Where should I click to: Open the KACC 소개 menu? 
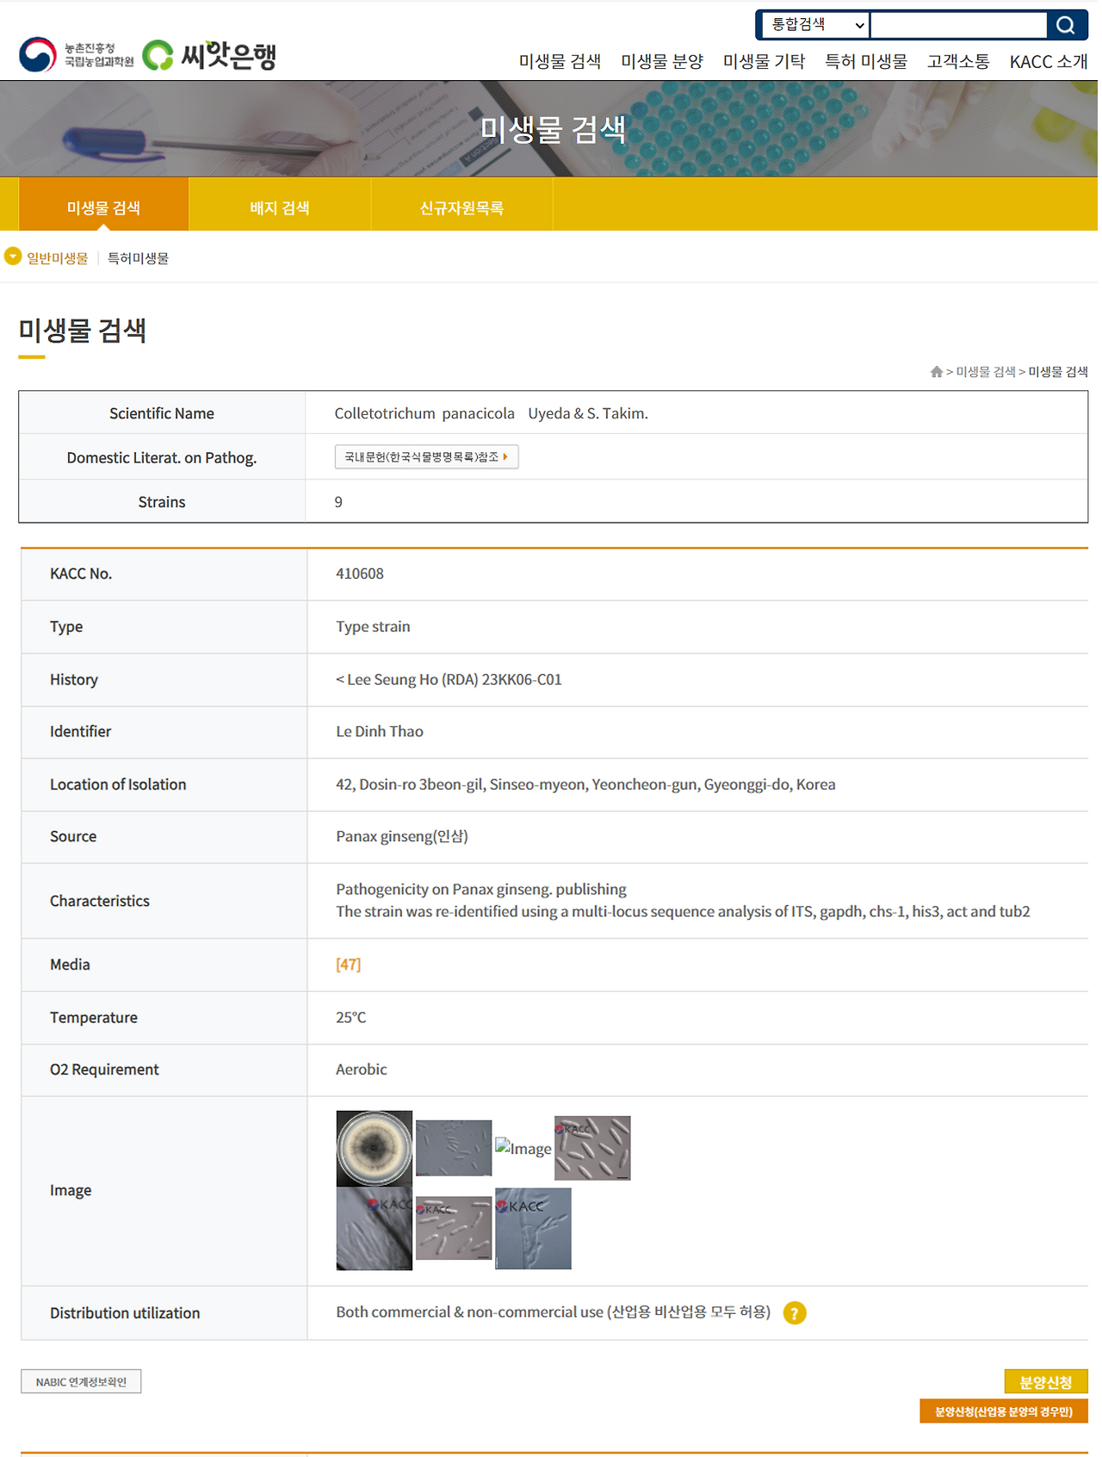pyautogui.click(x=1049, y=61)
